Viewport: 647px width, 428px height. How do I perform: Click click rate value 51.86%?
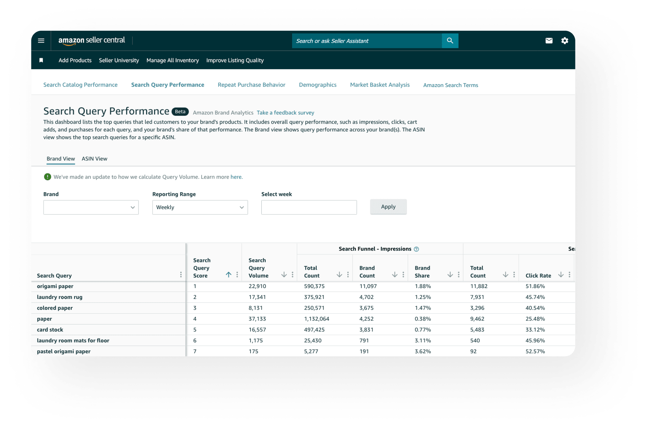535,286
